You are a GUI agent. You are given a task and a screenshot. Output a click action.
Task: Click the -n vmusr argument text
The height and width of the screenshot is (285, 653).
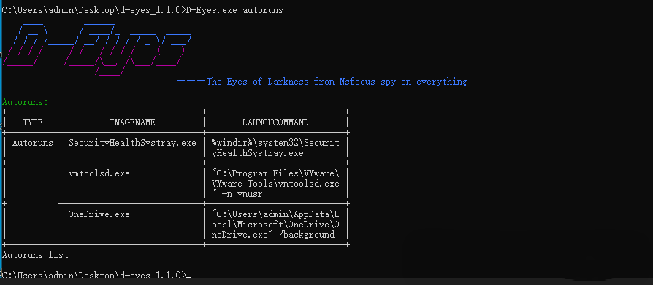tap(242, 194)
